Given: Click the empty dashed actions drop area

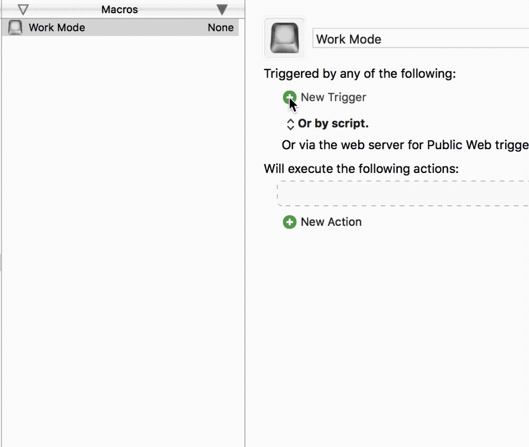Looking at the screenshot, I should pos(403,194).
